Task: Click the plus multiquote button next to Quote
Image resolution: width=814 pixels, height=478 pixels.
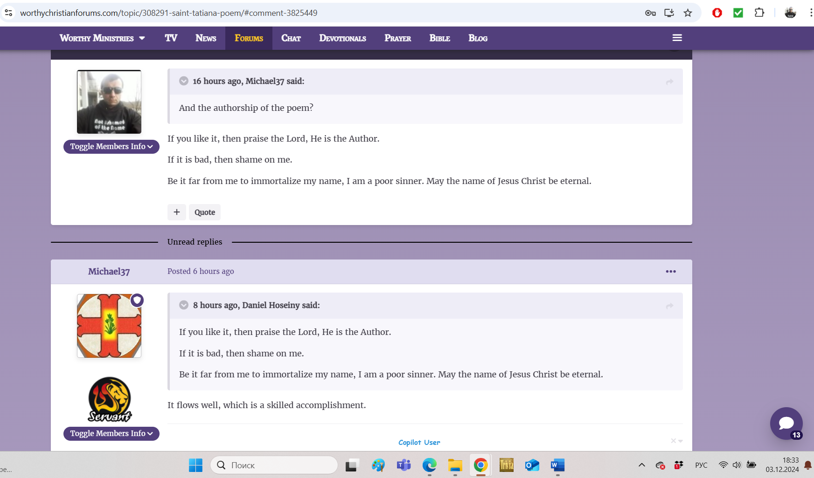Action: [177, 212]
